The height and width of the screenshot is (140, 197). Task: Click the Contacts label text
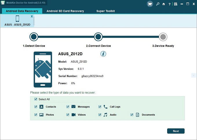pos(51,107)
